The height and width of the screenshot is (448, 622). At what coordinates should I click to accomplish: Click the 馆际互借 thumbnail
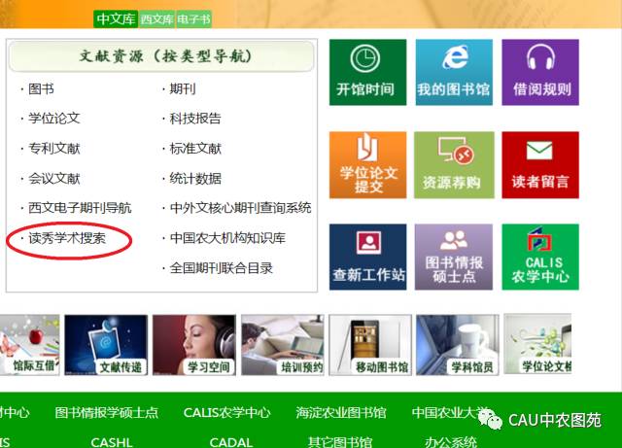click(x=30, y=345)
